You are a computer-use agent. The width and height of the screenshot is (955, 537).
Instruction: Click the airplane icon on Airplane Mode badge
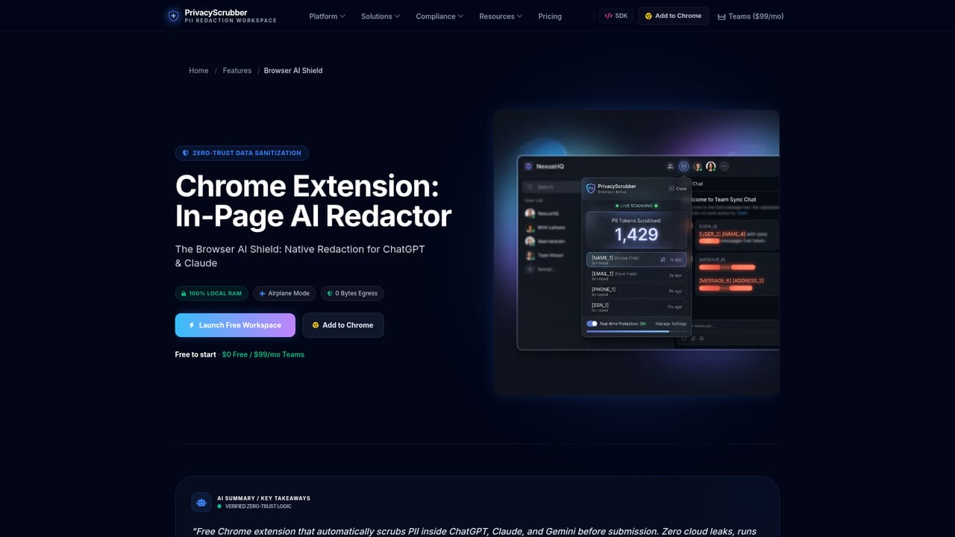coord(262,294)
